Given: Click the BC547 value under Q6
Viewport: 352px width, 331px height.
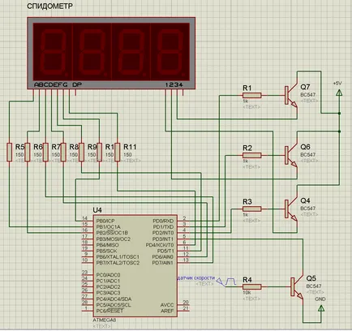Looking at the screenshot, I should (308, 155).
